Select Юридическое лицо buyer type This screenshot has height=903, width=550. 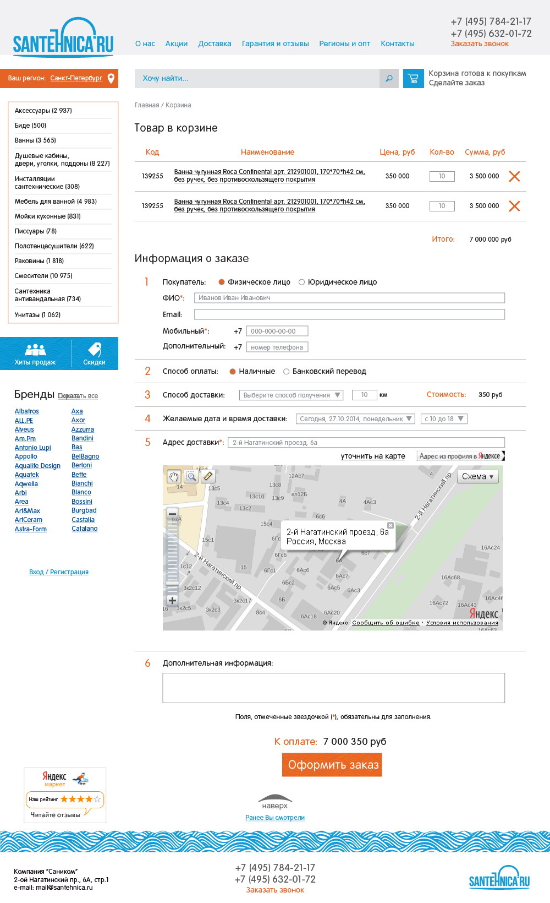(x=301, y=282)
